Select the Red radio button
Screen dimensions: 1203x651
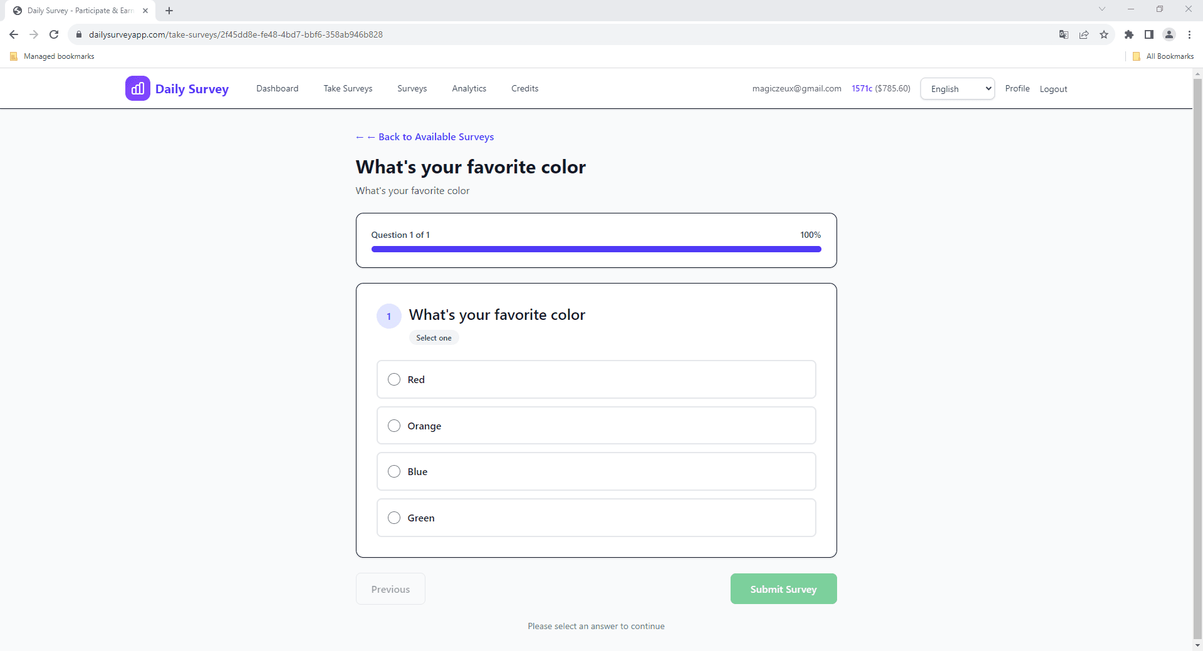coord(394,379)
